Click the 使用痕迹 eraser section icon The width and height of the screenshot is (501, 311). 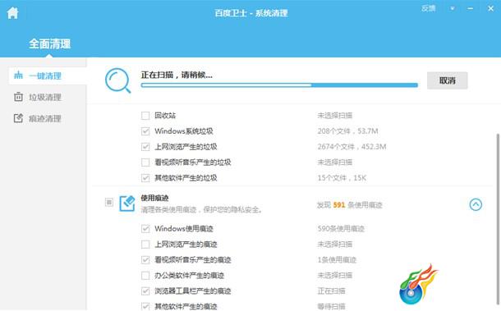point(127,204)
